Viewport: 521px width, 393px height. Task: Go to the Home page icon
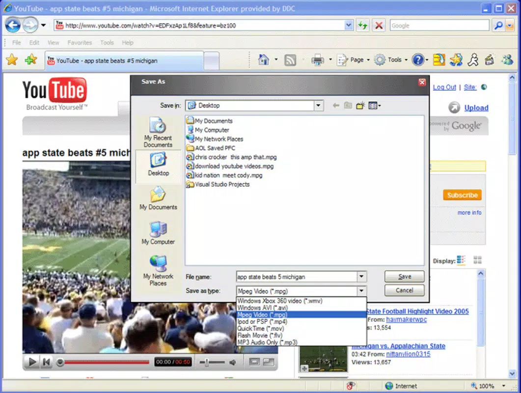(264, 60)
